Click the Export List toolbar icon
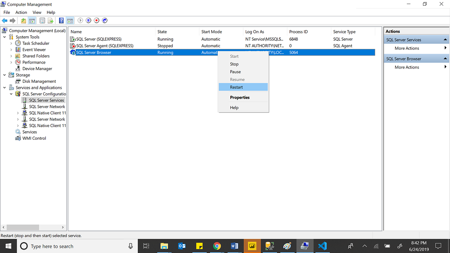 pyautogui.click(x=49, y=20)
